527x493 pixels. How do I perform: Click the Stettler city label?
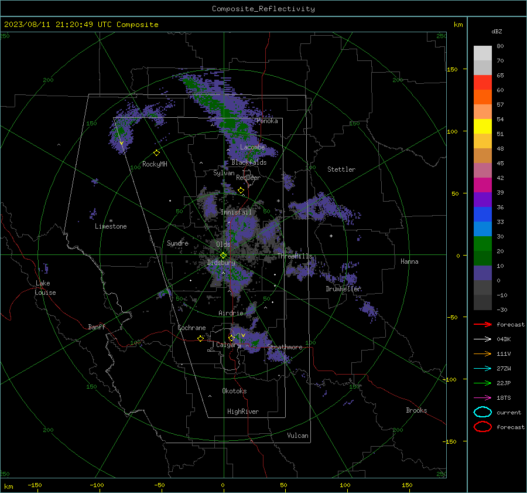tap(341, 169)
